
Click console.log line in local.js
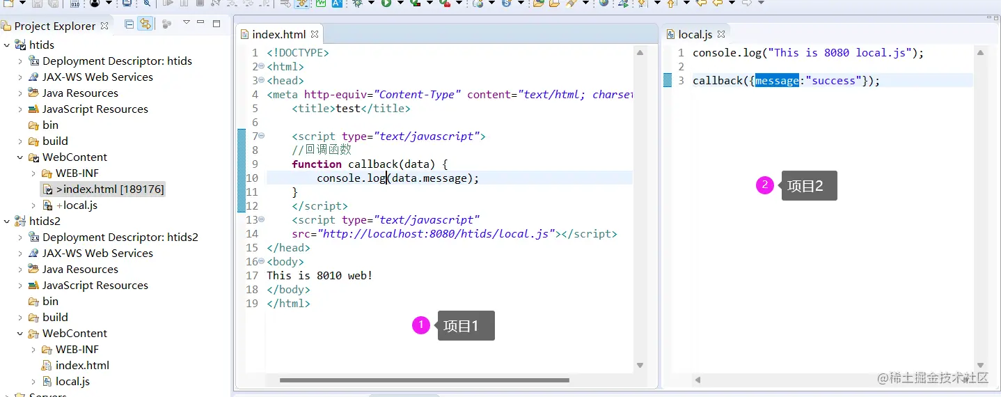(x=808, y=53)
